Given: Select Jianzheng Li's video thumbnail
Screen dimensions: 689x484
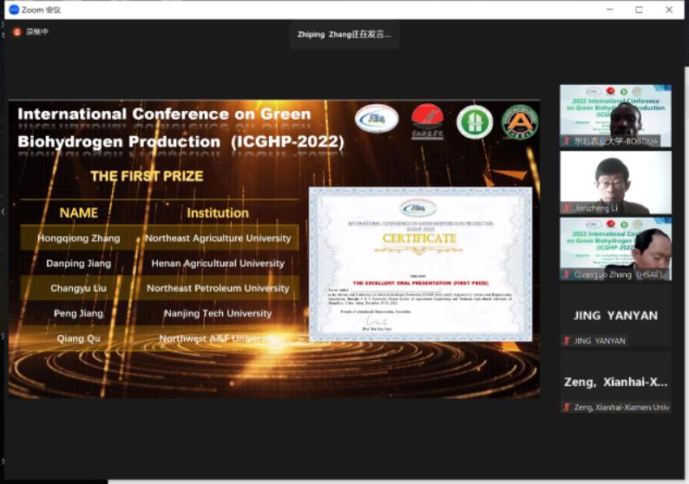Looking at the screenshot, I should pyautogui.click(x=615, y=183).
